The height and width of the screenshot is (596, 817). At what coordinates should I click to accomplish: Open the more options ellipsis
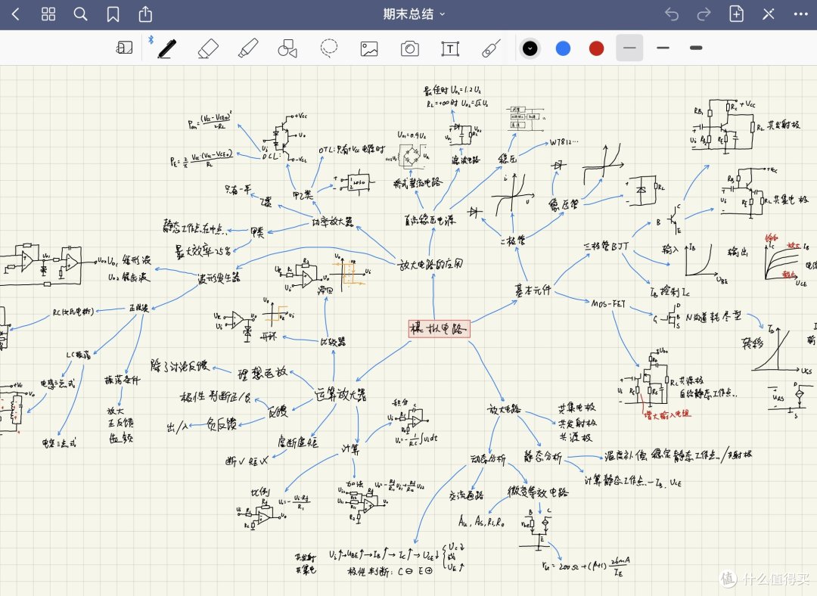[x=801, y=14]
